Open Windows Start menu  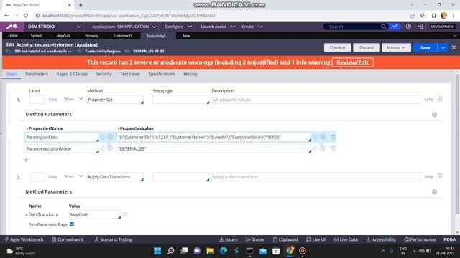tap(157, 251)
